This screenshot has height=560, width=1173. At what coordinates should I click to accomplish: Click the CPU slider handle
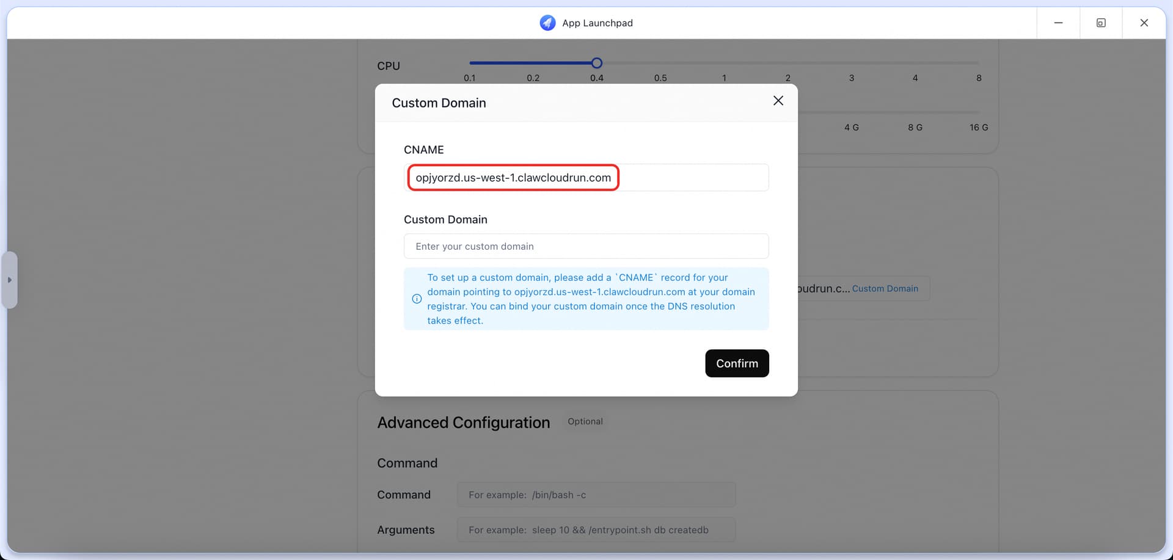(597, 63)
